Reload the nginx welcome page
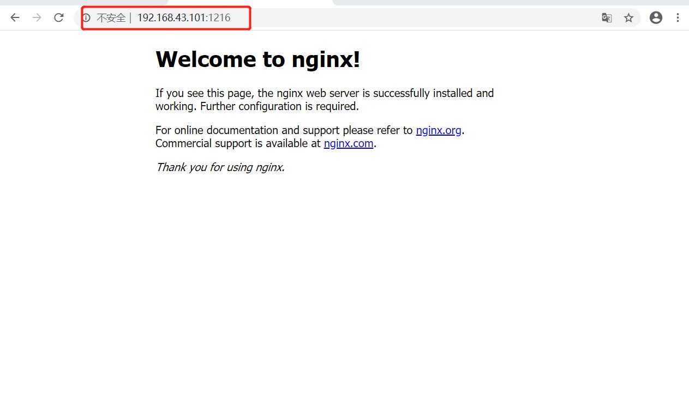Image resolution: width=689 pixels, height=394 pixels. (59, 17)
